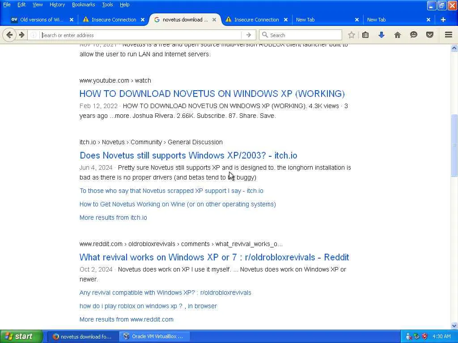Open how do i play roblox on windows xp link
This screenshot has height=343, width=458.
click(x=148, y=306)
